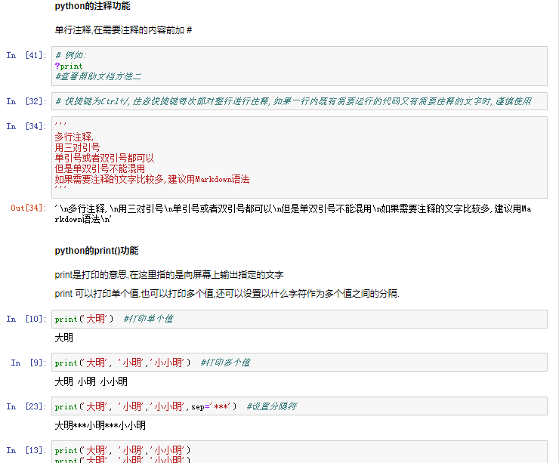The image size is (559, 463).
Task: Click the comment '#设置分隔符'
Action: coord(272,406)
